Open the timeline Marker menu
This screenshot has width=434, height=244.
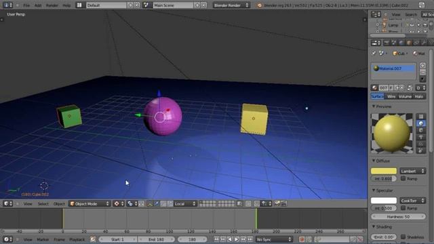pos(43,239)
